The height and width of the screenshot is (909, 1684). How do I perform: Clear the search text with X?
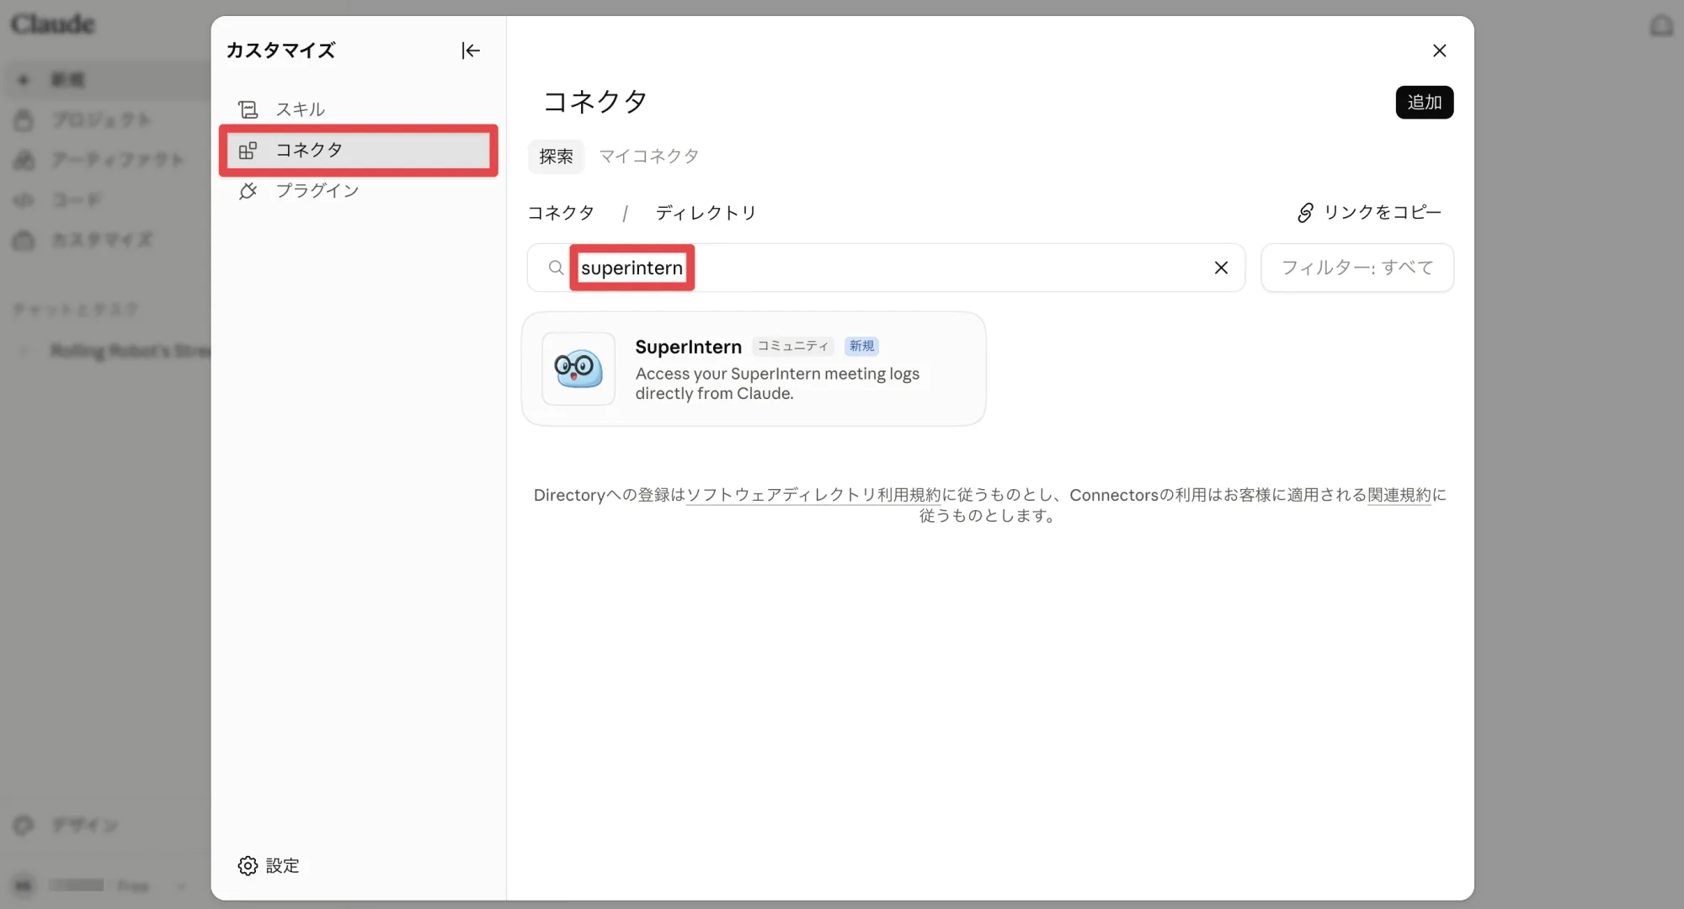pos(1220,268)
